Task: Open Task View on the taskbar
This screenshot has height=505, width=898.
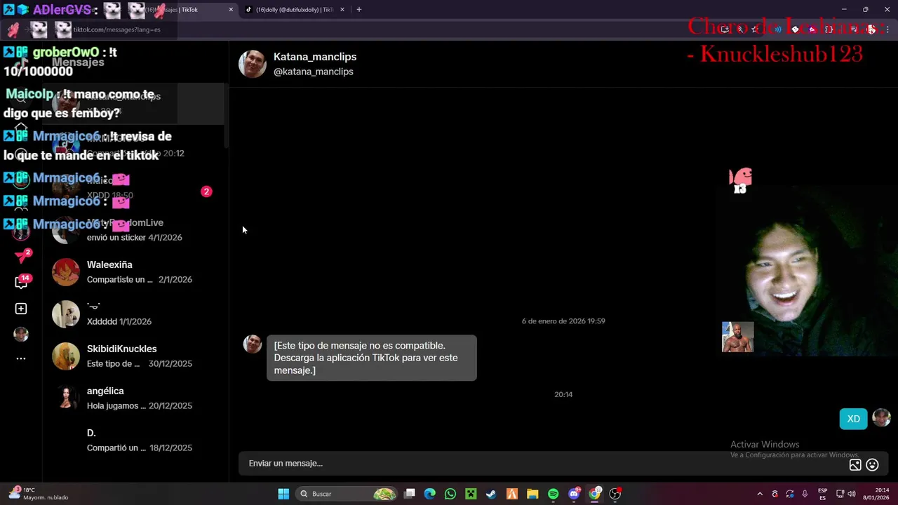Action: tap(410, 494)
